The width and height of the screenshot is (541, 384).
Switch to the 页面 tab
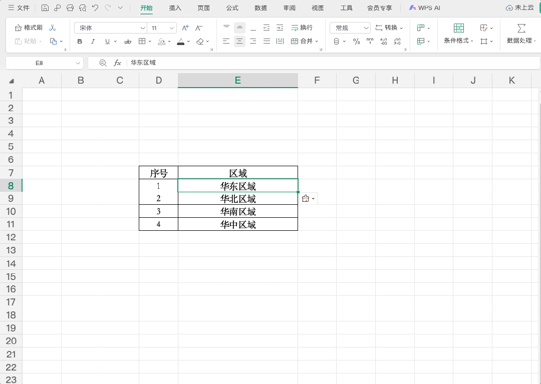point(203,8)
